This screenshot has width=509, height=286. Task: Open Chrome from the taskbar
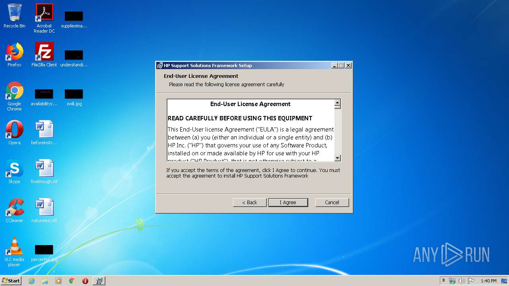pyautogui.click(x=72, y=281)
